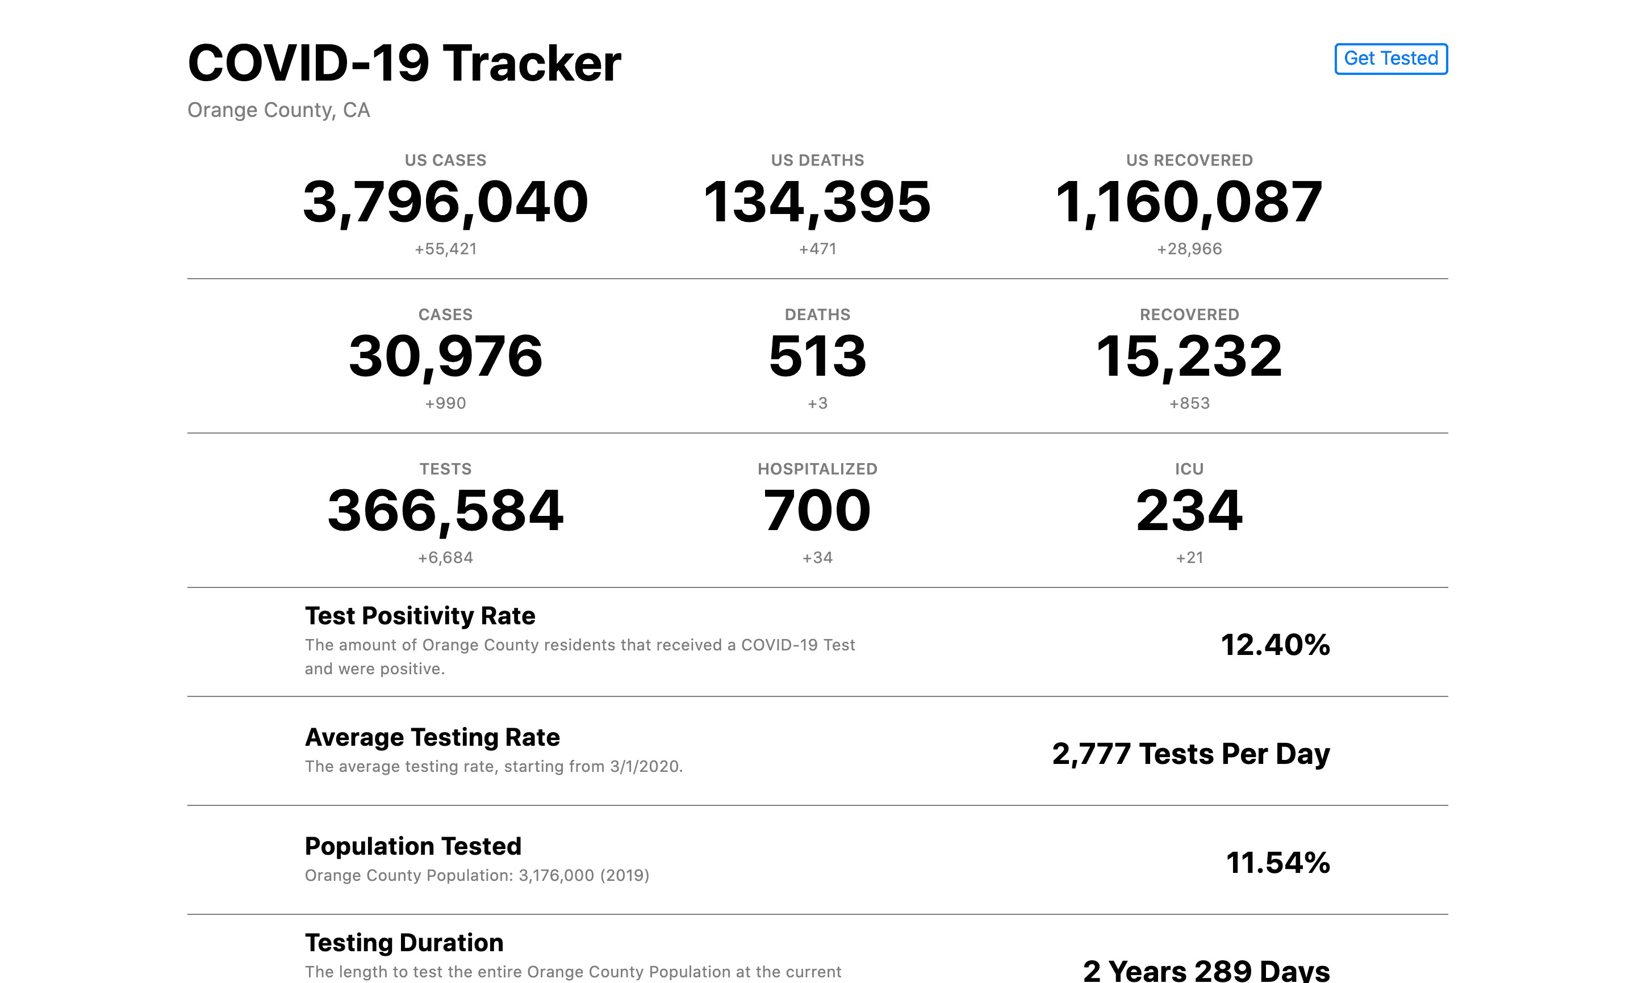This screenshot has height=983, width=1638.
Task: Click the ICU count 234
Action: pos(1189,511)
